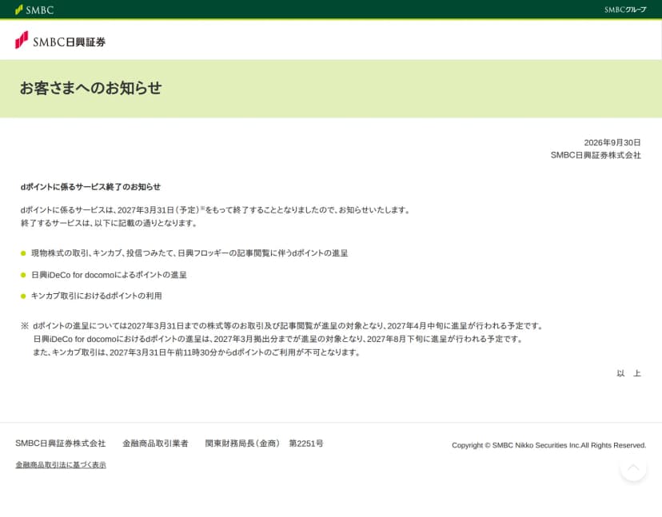Click the dポイントに係るサービス終了のお知らせ title
Viewport: 662px width, 517px height.
click(91, 187)
